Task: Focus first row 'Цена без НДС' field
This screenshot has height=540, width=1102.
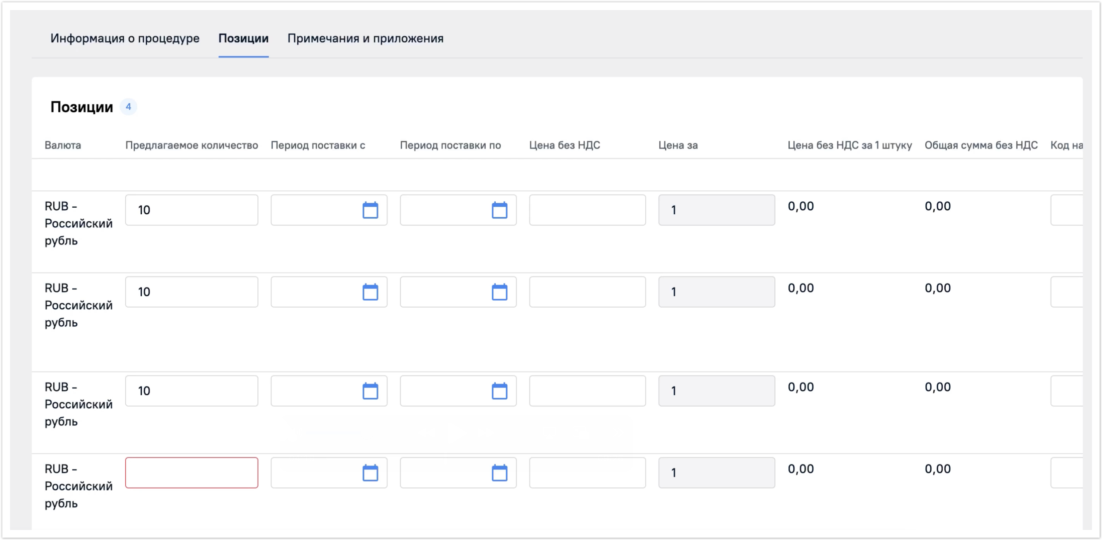Action: 587,210
